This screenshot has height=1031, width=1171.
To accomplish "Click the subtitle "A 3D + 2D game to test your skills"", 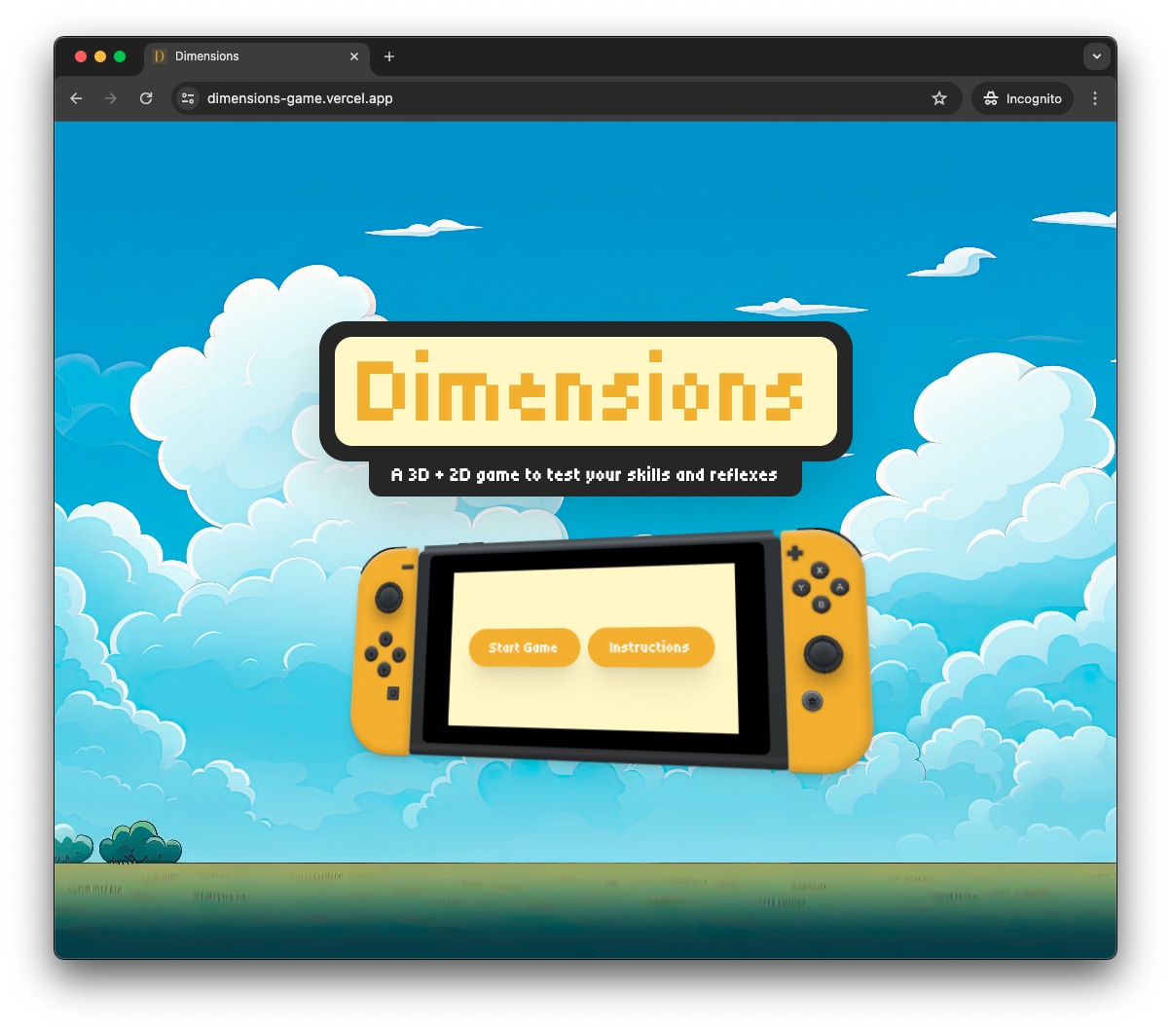I will pyautogui.click(x=584, y=475).
